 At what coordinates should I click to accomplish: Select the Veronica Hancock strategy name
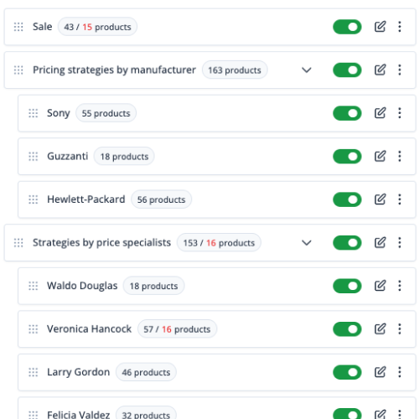coord(89,328)
